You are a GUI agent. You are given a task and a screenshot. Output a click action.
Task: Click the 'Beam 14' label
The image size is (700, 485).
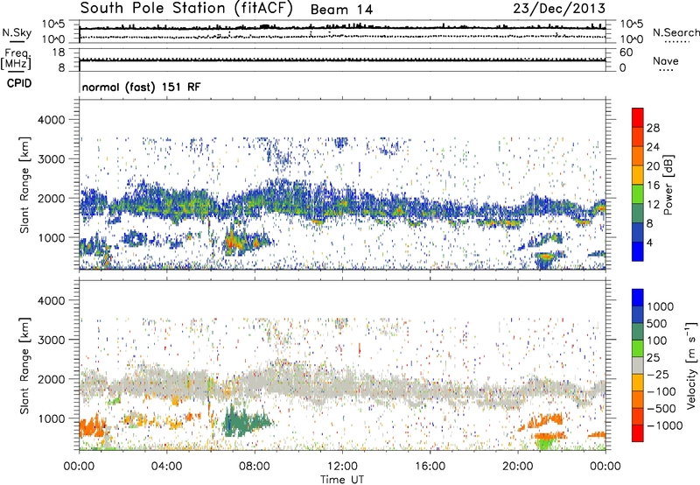tap(341, 10)
